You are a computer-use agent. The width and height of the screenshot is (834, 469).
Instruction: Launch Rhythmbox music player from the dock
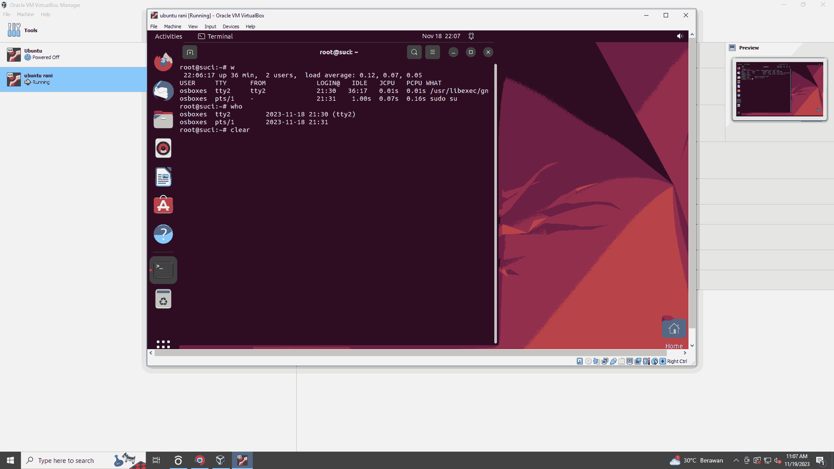(x=163, y=149)
